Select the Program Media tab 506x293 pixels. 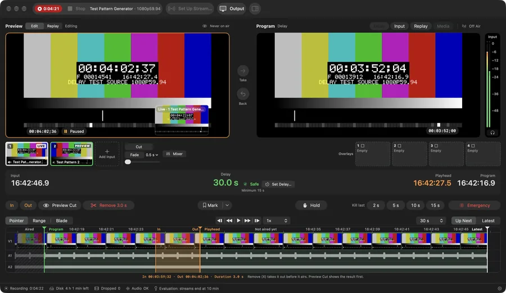pos(443,26)
